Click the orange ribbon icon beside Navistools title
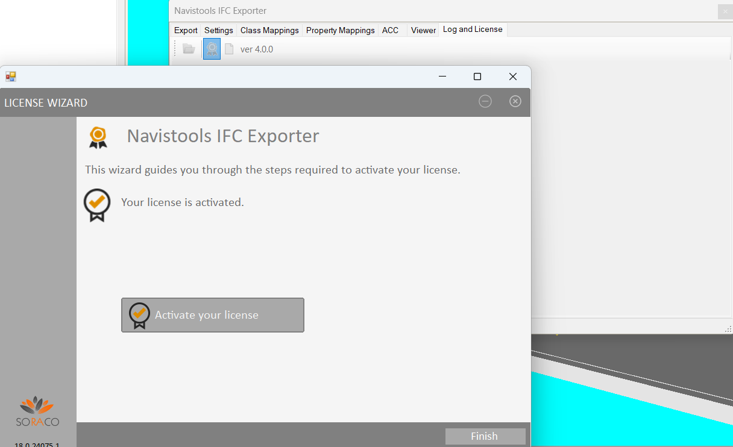The height and width of the screenshot is (447, 733). click(98, 137)
